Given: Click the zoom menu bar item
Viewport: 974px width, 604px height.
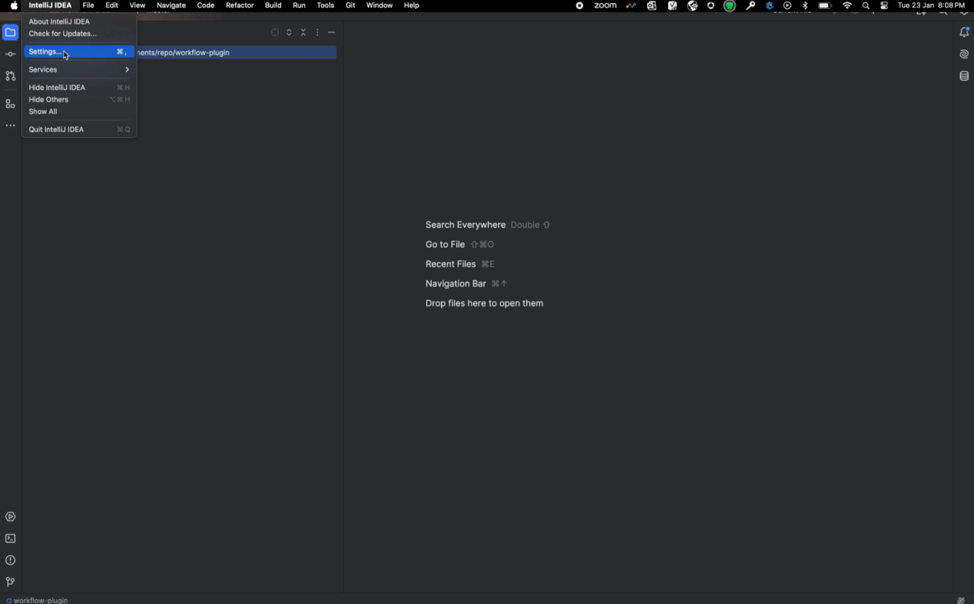Looking at the screenshot, I should [605, 6].
